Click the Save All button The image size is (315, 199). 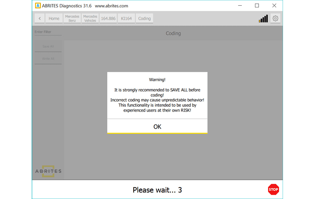[48, 46]
